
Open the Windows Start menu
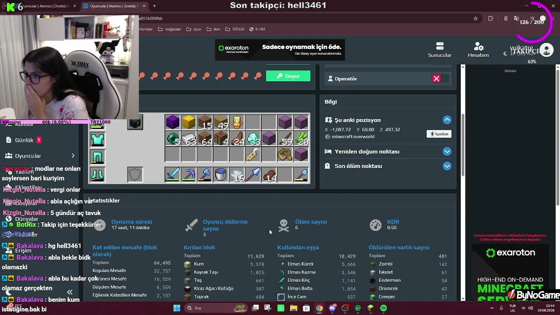[x=177, y=308]
